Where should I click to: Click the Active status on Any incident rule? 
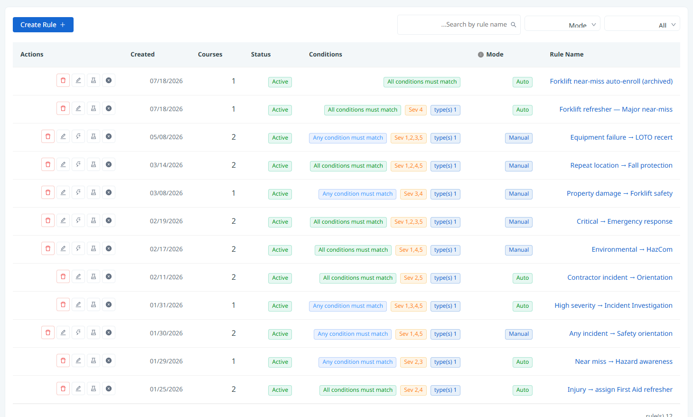click(280, 334)
